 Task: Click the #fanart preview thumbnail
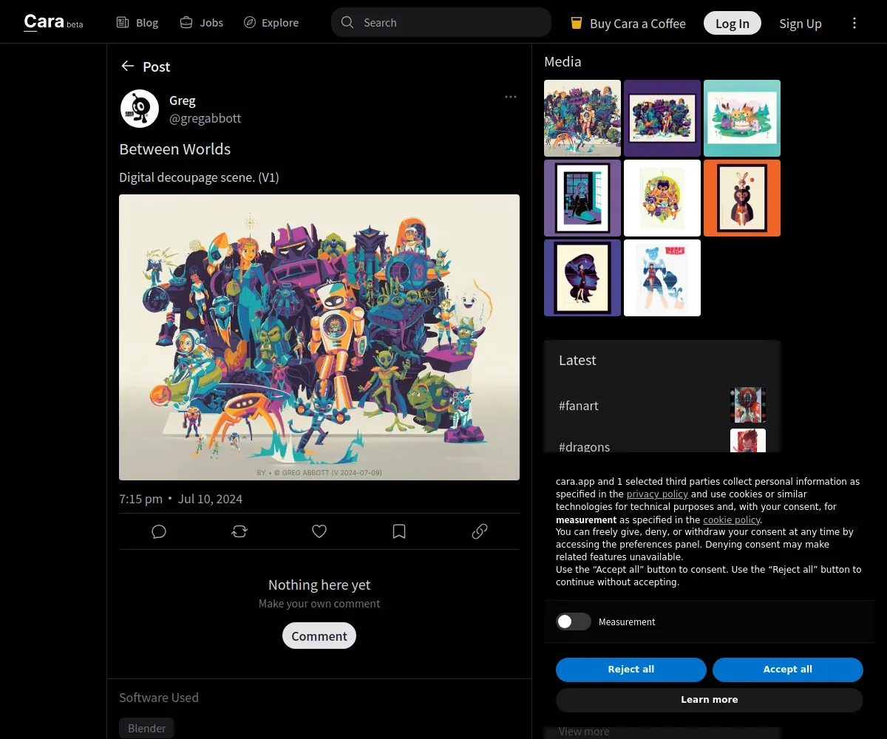748,405
